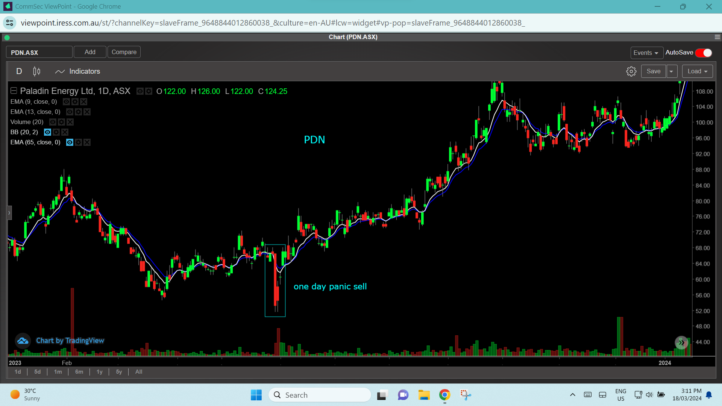Show hidden system tray icons chevron
722x406 pixels.
pyautogui.click(x=572, y=395)
